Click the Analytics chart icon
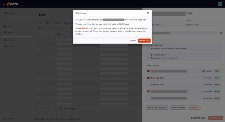Image resolution: width=225 pixels, height=122 pixels. [x=4, y=46]
